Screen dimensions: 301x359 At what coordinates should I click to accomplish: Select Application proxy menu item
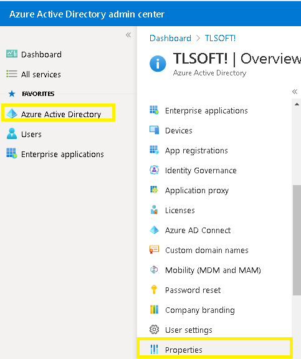pyautogui.click(x=197, y=191)
